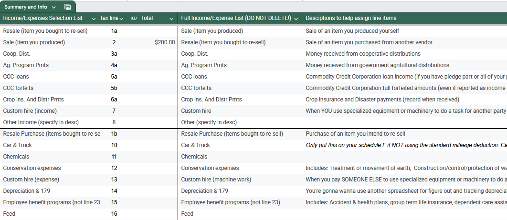This screenshot has width=507, height=220.
Task: Click the currency type icon beside Total
Action: pyautogui.click(x=134, y=19)
